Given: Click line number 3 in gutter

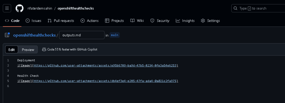Looking at the screenshot, I should coord(8,71).
